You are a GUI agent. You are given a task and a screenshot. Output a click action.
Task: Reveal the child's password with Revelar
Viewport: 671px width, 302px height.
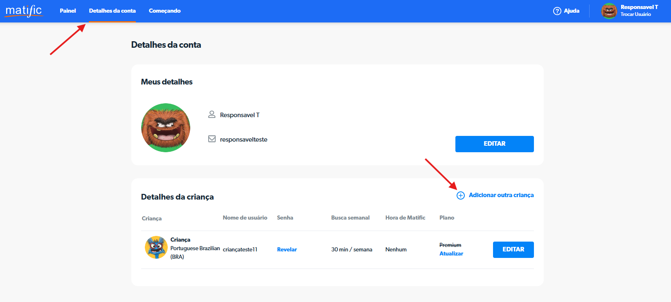(x=287, y=249)
